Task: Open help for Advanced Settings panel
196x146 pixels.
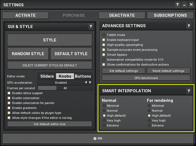Action: click(x=189, y=26)
